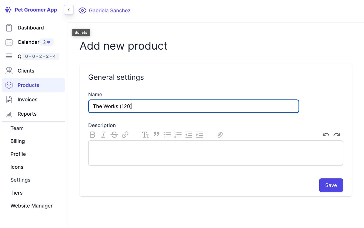Create a numbered list

tap(178, 135)
